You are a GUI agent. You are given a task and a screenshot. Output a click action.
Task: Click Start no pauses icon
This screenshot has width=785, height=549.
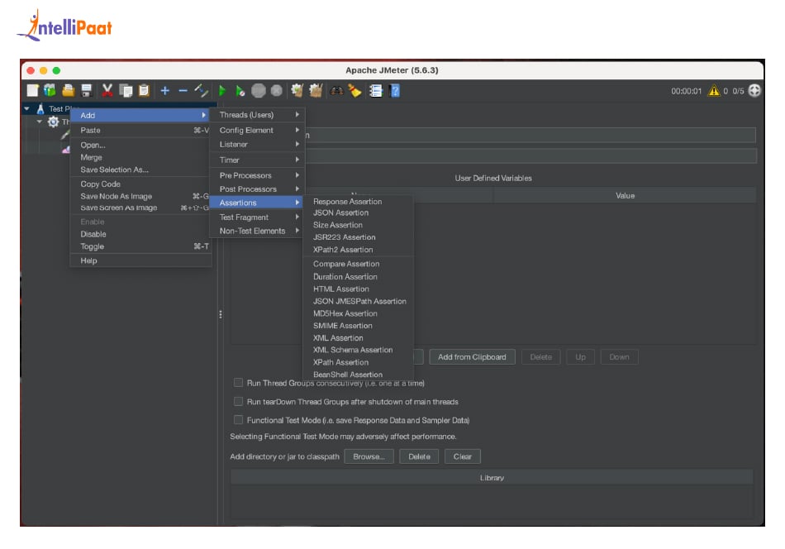point(240,91)
